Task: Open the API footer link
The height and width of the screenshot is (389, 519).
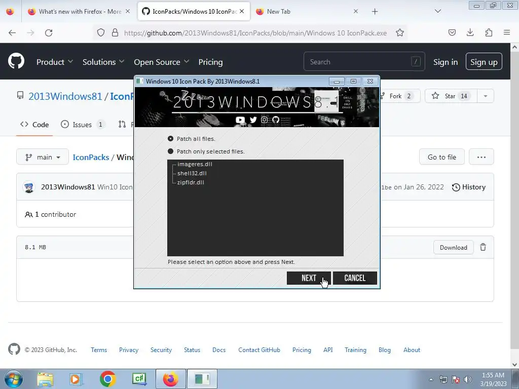Action: click(328, 349)
